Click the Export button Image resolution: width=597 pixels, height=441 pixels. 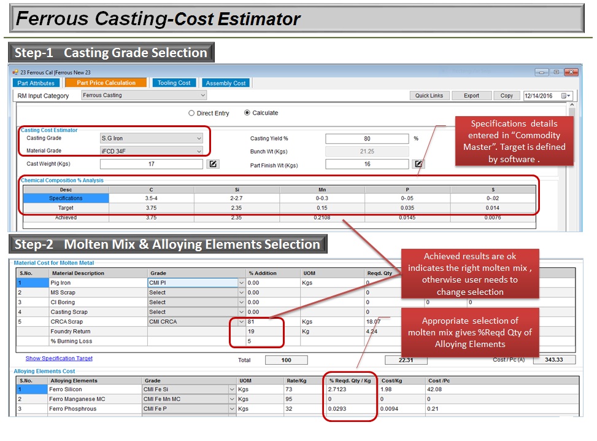471,96
